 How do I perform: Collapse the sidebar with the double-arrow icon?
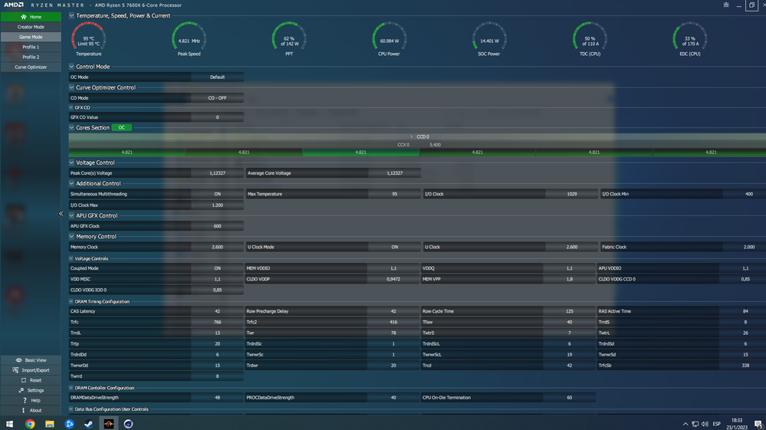[x=61, y=213]
